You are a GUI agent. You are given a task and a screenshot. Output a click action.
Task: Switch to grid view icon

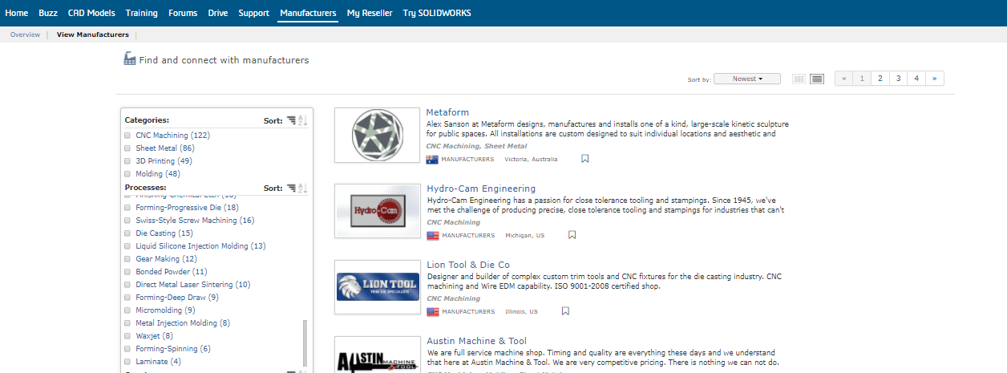point(799,79)
